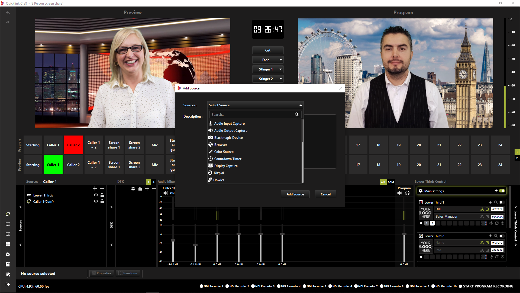Image resolution: width=520 pixels, height=293 pixels.
Task: Click the DSK settings gear icon
Action: 133,189
